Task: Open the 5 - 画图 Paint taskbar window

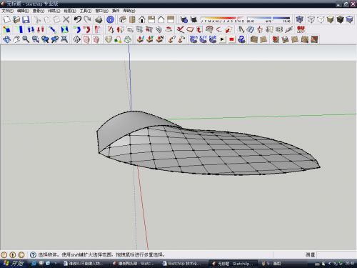Action: (x=271, y=264)
